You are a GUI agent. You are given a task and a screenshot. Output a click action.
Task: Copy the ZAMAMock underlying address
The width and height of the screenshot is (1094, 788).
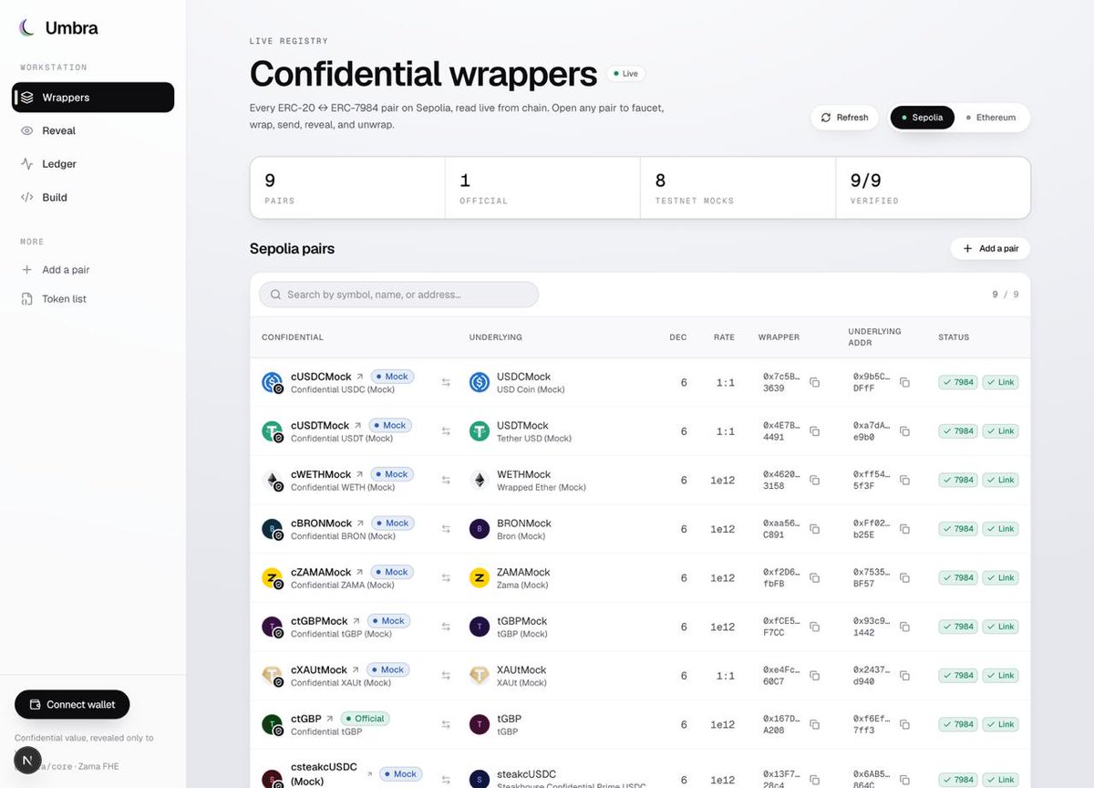coord(904,578)
